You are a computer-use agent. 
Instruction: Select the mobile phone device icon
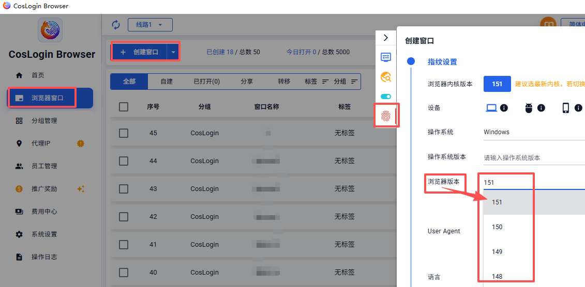[x=565, y=108]
